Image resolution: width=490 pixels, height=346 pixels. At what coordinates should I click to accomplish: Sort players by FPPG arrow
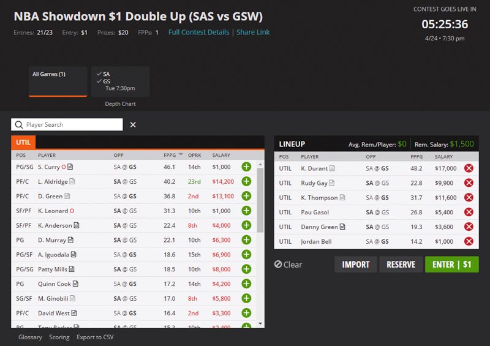[181, 155]
